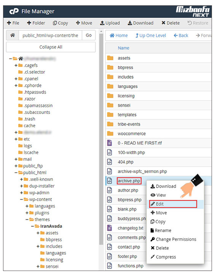Select Change Permissions in context menu

point(174,239)
